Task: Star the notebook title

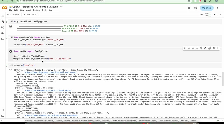Action: (61, 7)
